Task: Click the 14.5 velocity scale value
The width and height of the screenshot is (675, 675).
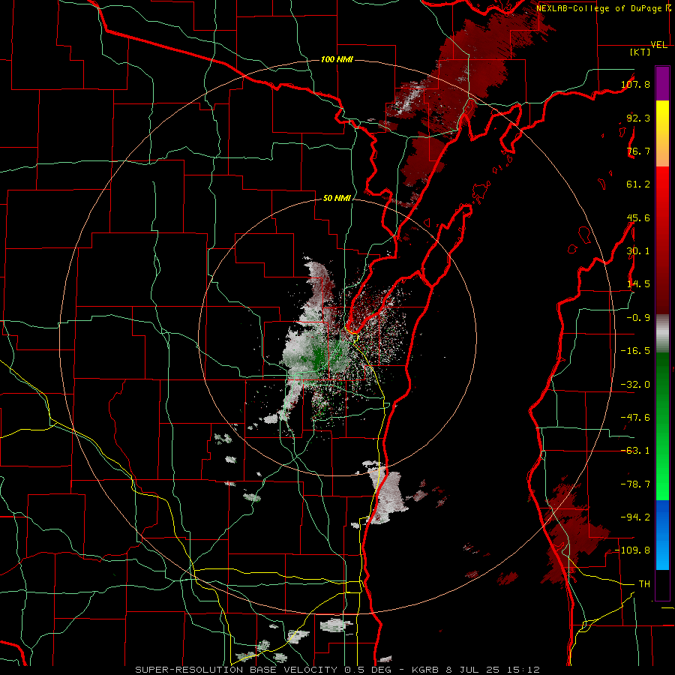Action: pos(638,284)
